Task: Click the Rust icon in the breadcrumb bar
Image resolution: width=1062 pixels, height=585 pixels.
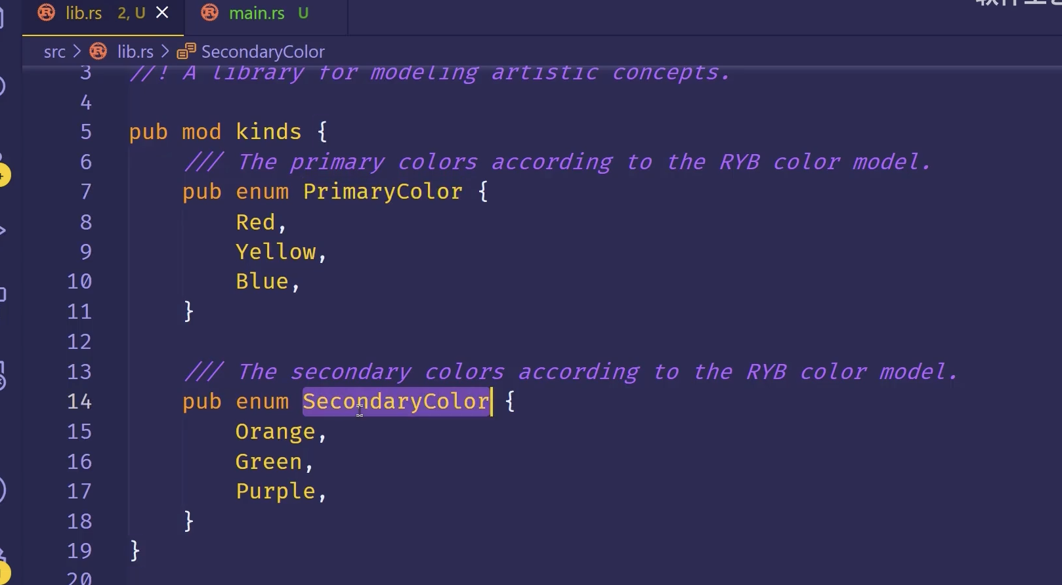Action: [98, 51]
